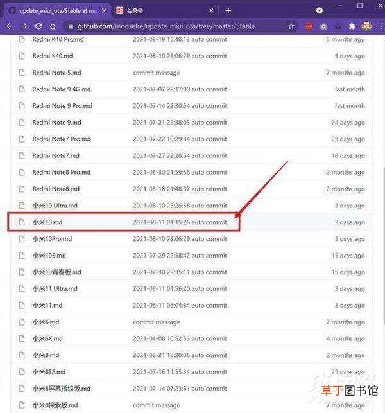
Task: Go forward to next page
Action: click(24, 26)
